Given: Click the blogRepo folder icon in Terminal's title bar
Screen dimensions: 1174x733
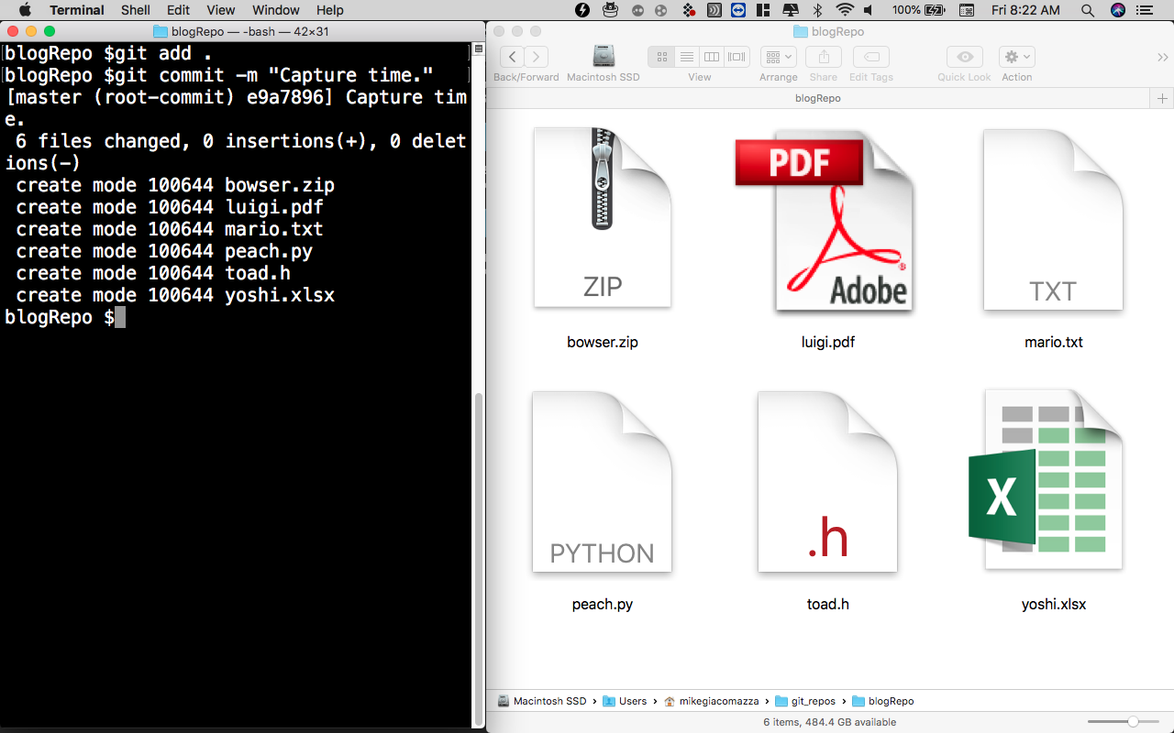Looking at the screenshot, I should coord(160,30).
